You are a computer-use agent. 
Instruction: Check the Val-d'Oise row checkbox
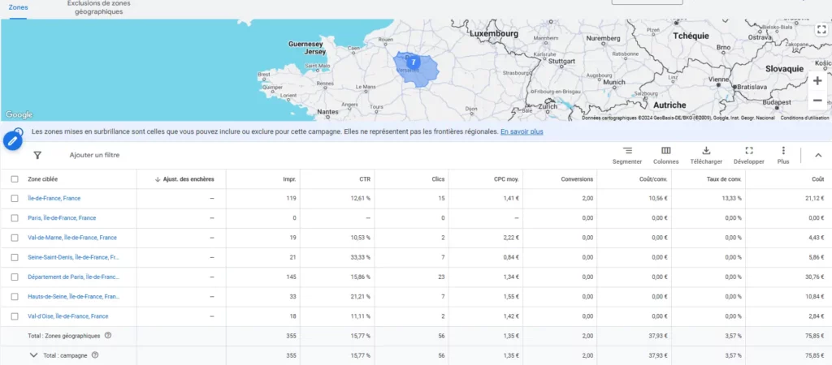click(15, 316)
